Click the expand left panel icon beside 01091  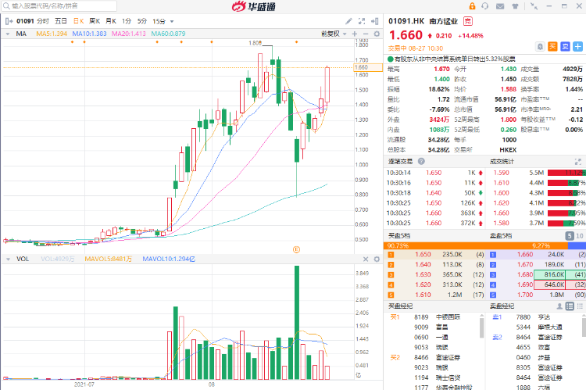point(9,21)
